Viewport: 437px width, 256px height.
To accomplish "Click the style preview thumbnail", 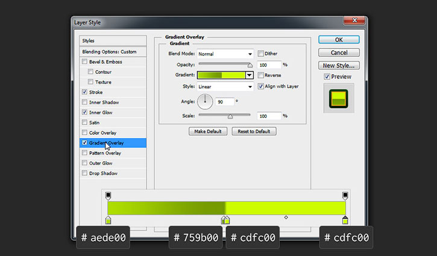I will [339, 99].
